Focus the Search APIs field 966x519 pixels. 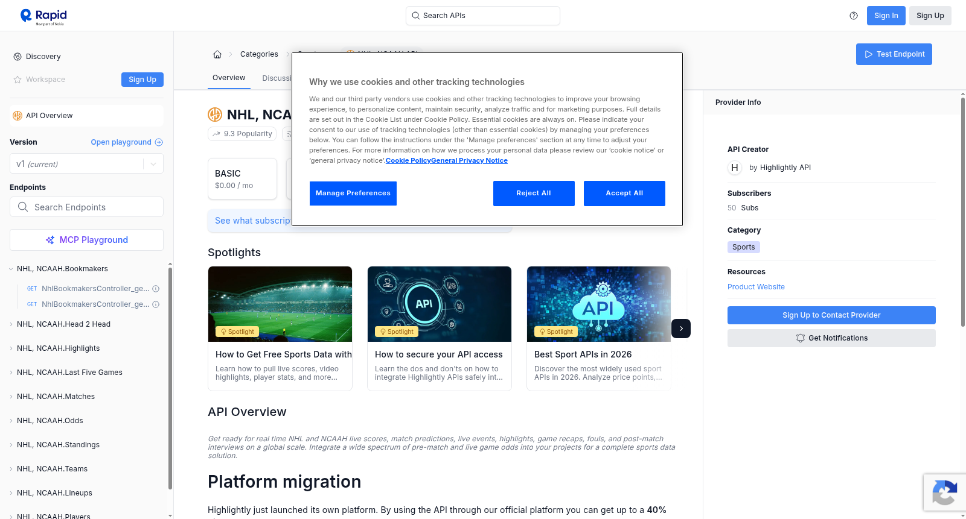pos(483,16)
